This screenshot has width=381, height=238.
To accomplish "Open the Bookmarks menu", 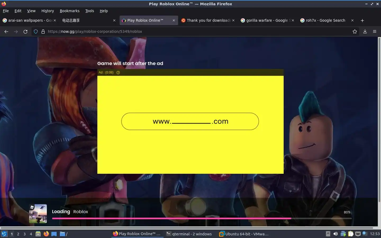I will point(70,11).
